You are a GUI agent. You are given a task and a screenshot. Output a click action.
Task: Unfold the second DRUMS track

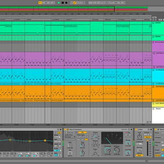click(x=153, y=36)
